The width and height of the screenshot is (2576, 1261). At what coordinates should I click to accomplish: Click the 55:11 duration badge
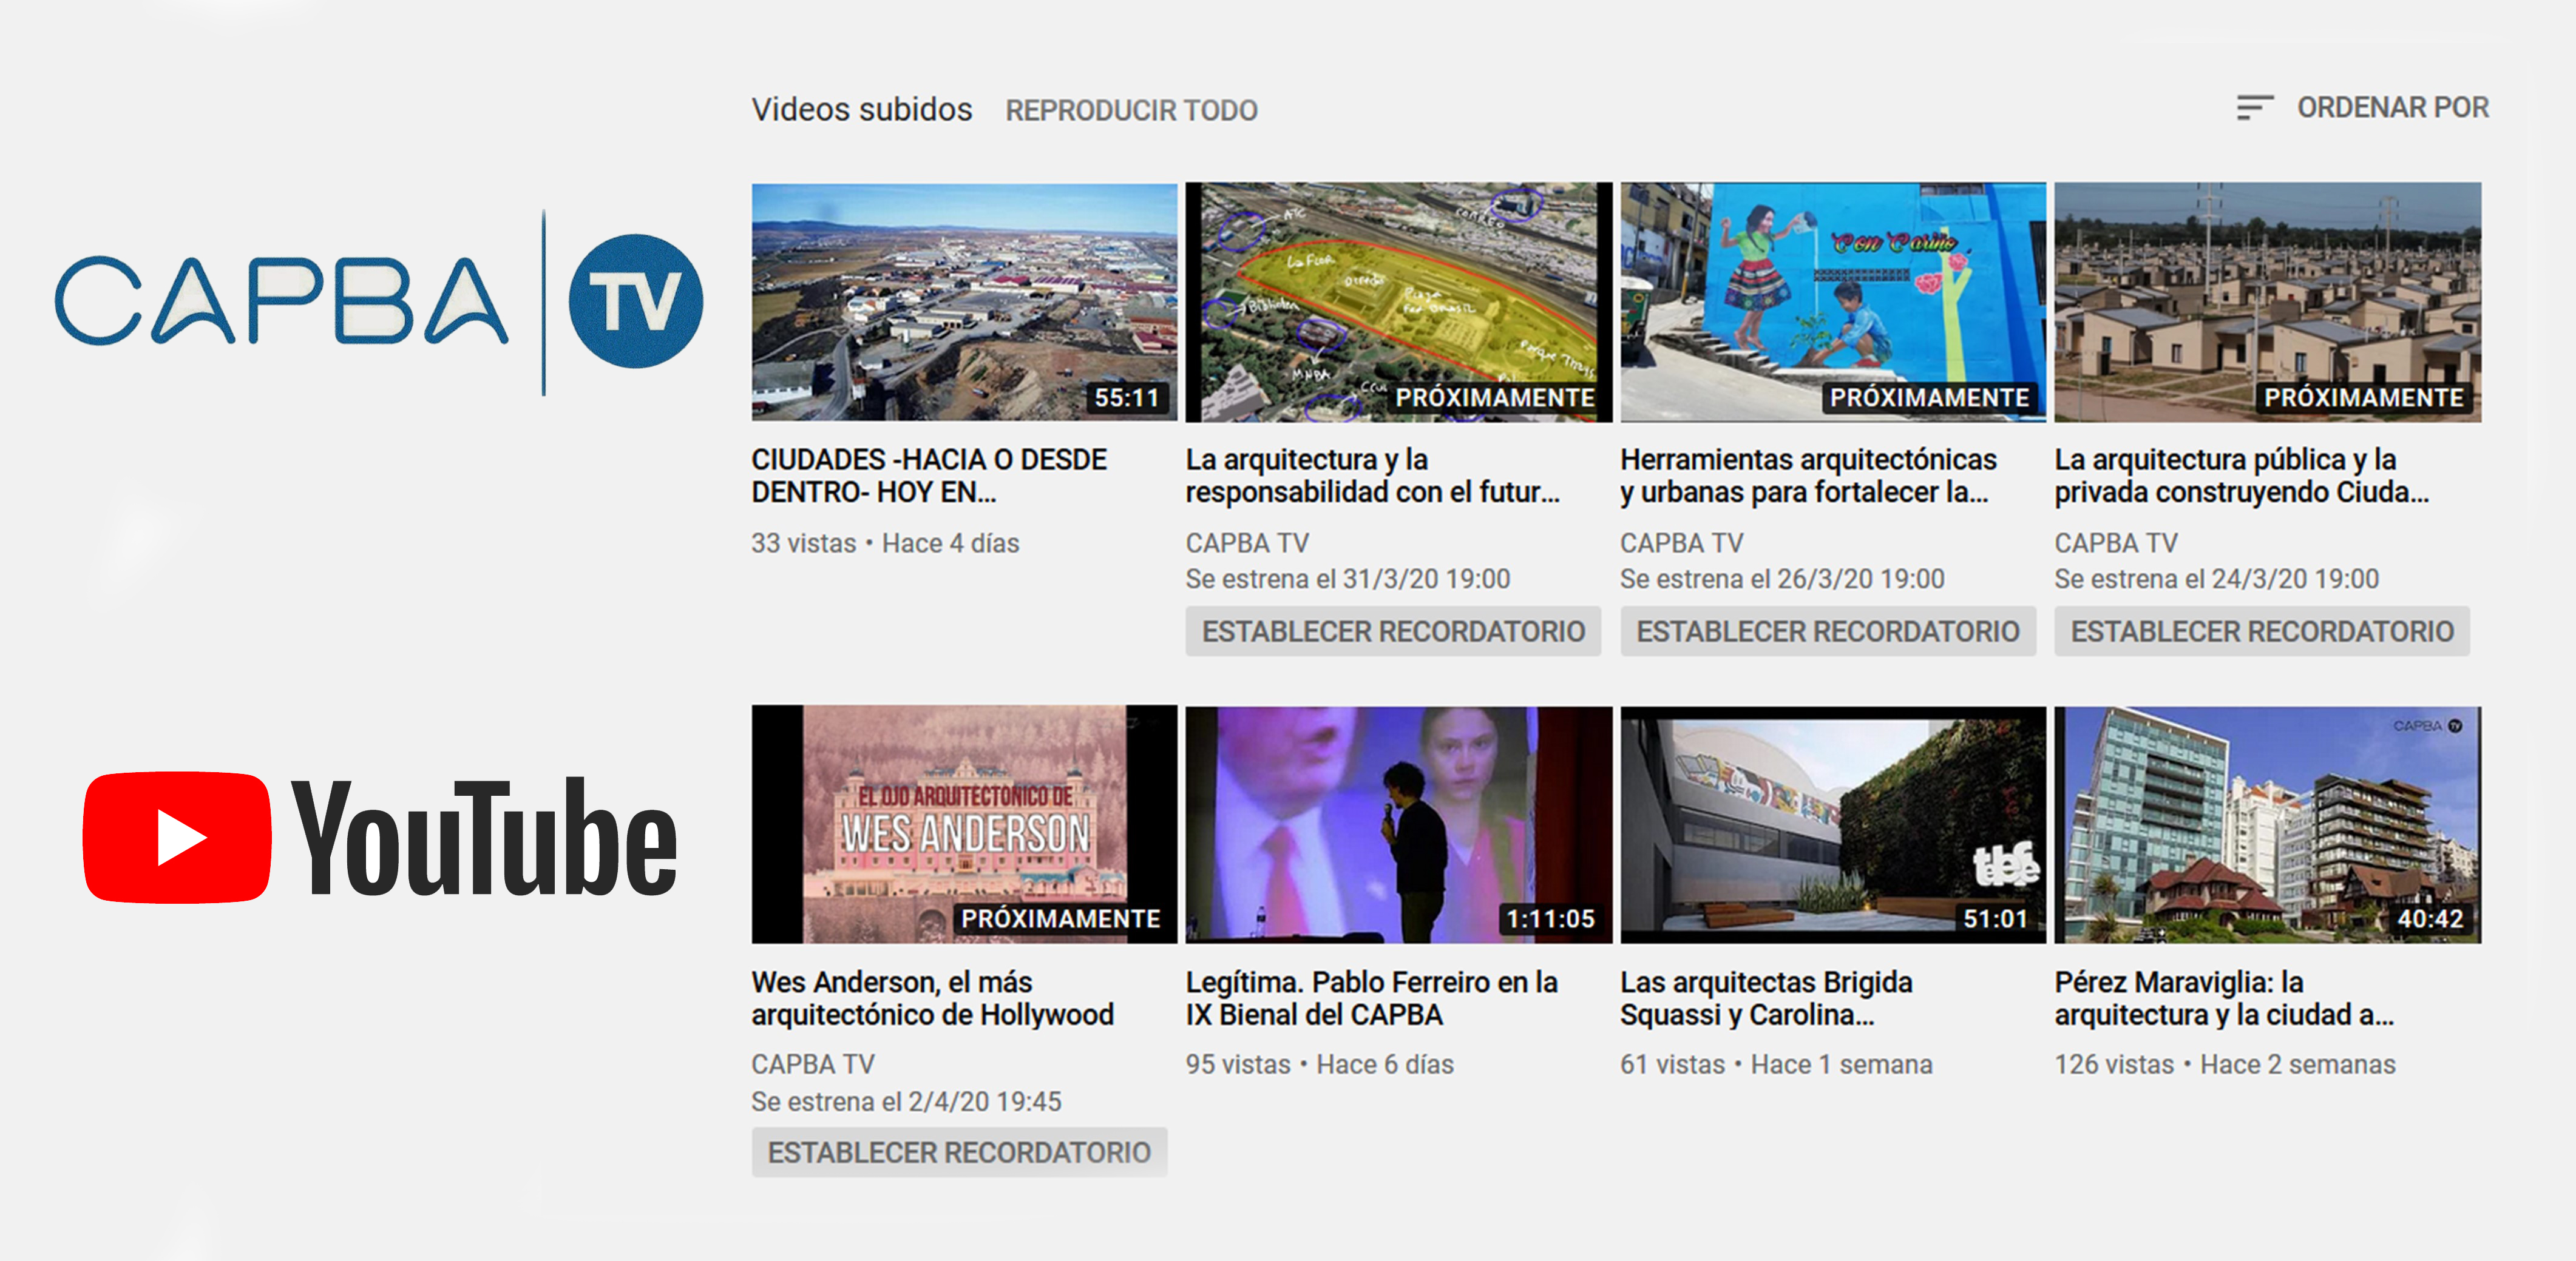click(x=1126, y=398)
